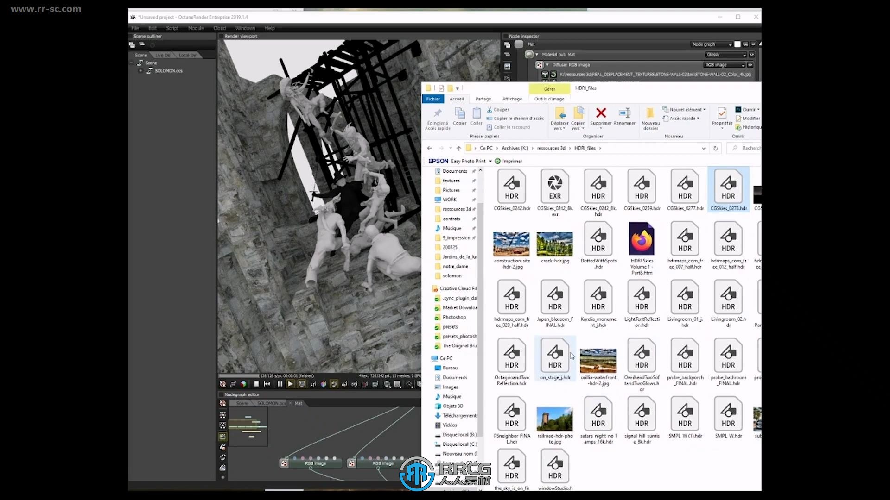This screenshot has width=890, height=500.
Task: Start render with the play button
Action: click(290, 384)
